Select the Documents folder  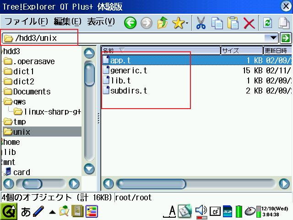point(27,92)
